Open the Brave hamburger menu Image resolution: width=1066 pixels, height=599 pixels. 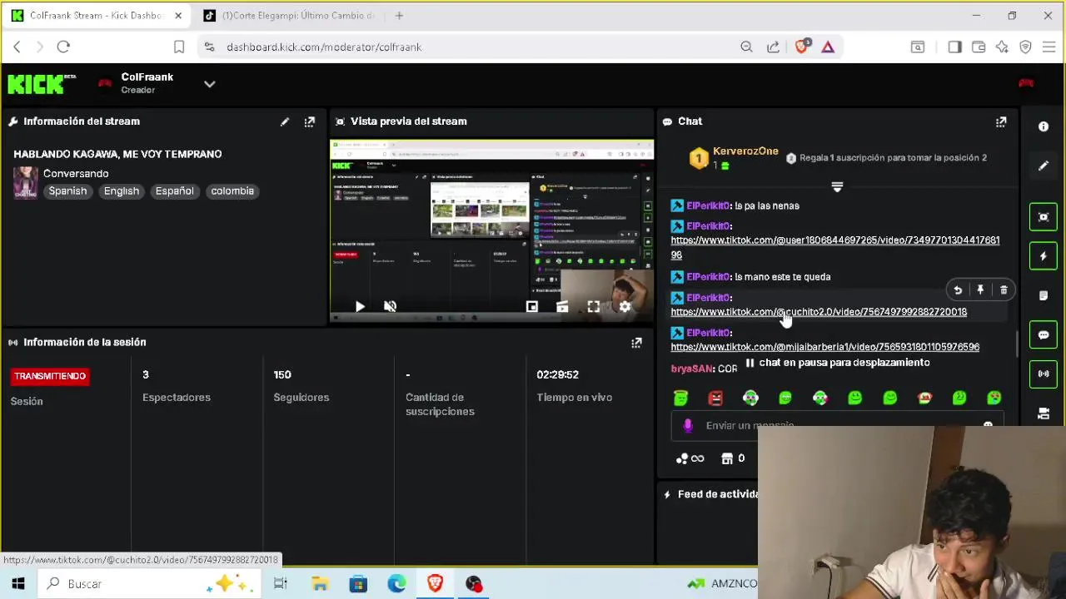[x=1049, y=47]
